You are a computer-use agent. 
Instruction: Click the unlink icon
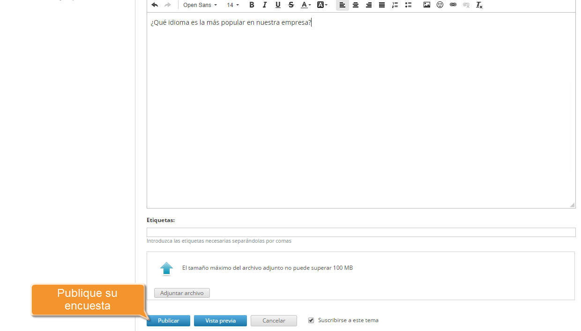tap(466, 5)
